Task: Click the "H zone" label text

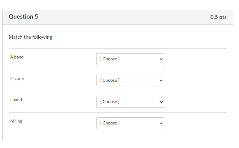Action: click(x=17, y=78)
